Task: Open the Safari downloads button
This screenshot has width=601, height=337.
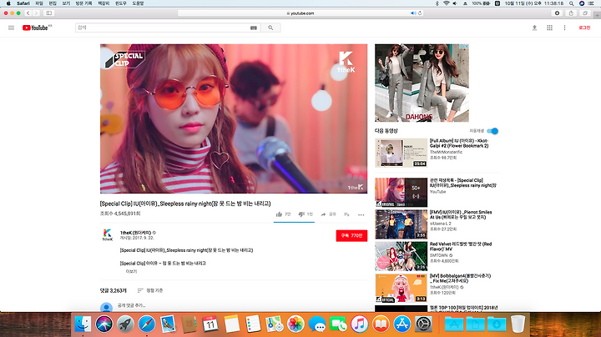Action: click(x=557, y=13)
